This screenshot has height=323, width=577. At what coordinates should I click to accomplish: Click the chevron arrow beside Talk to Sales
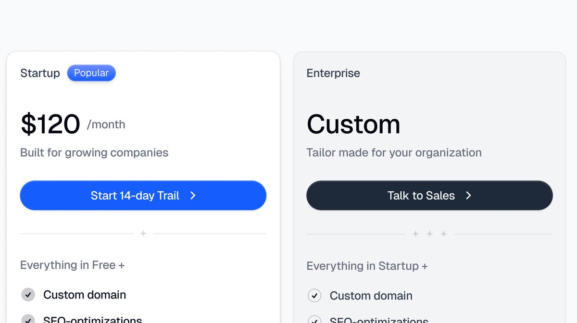(x=469, y=196)
